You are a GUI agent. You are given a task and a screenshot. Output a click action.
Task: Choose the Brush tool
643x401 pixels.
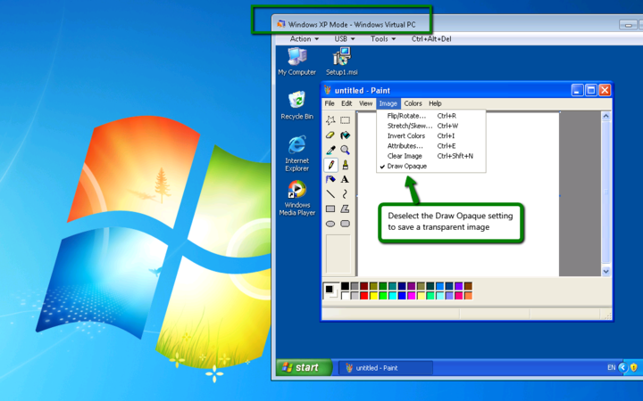point(346,165)
